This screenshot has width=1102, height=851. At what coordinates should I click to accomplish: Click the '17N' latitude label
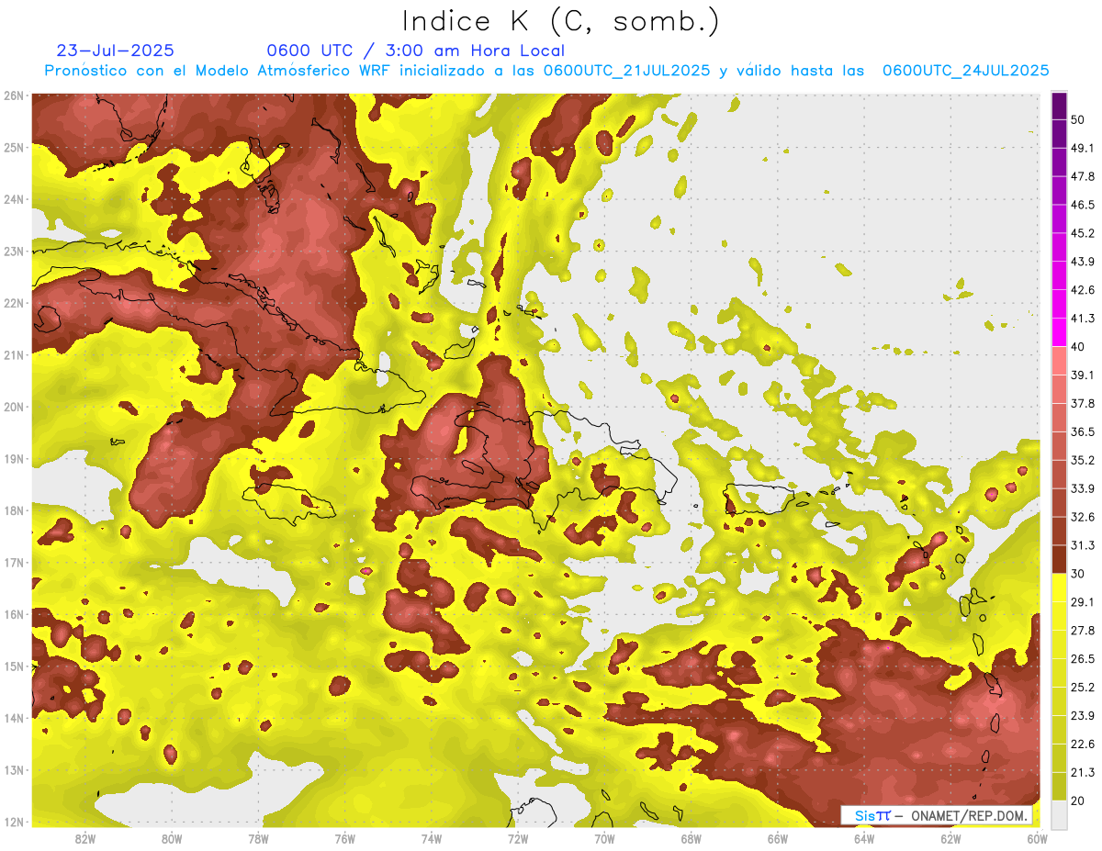[x=14, y=562]
